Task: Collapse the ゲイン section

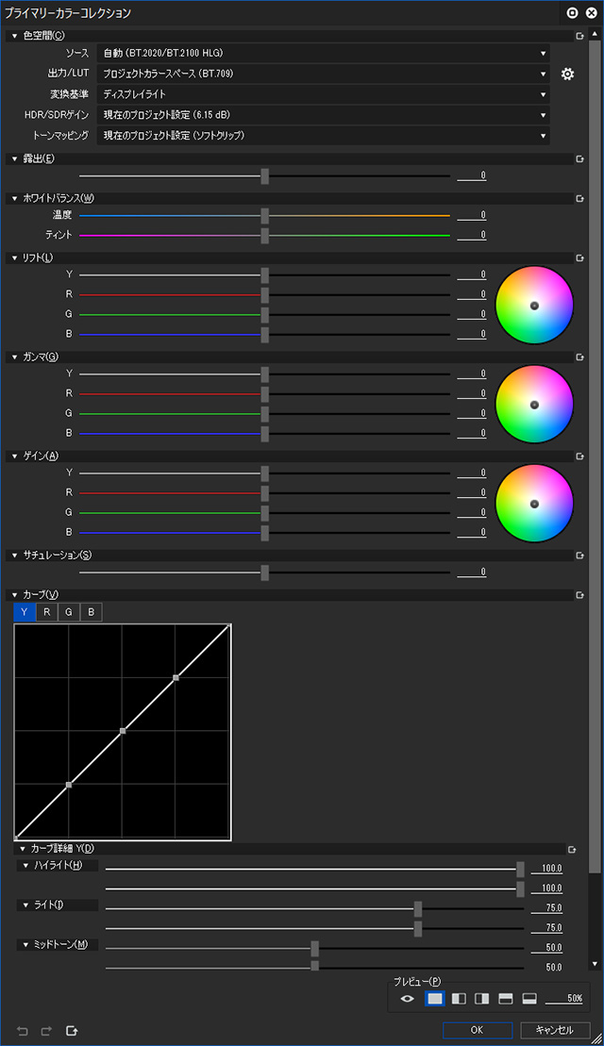Action: pos(15,457)
